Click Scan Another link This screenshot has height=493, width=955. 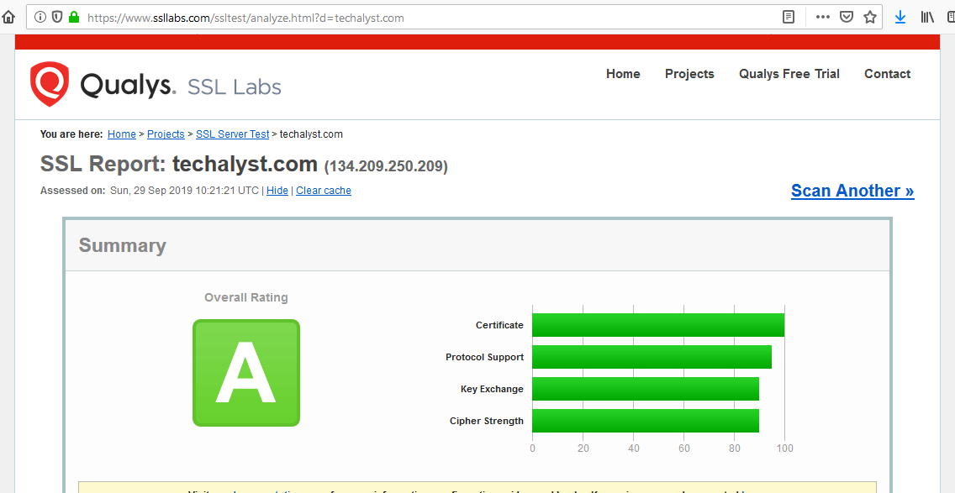tap(852, 191)
